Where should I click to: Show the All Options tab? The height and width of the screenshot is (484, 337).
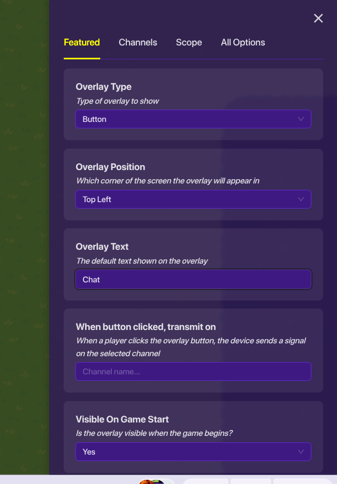243,42
